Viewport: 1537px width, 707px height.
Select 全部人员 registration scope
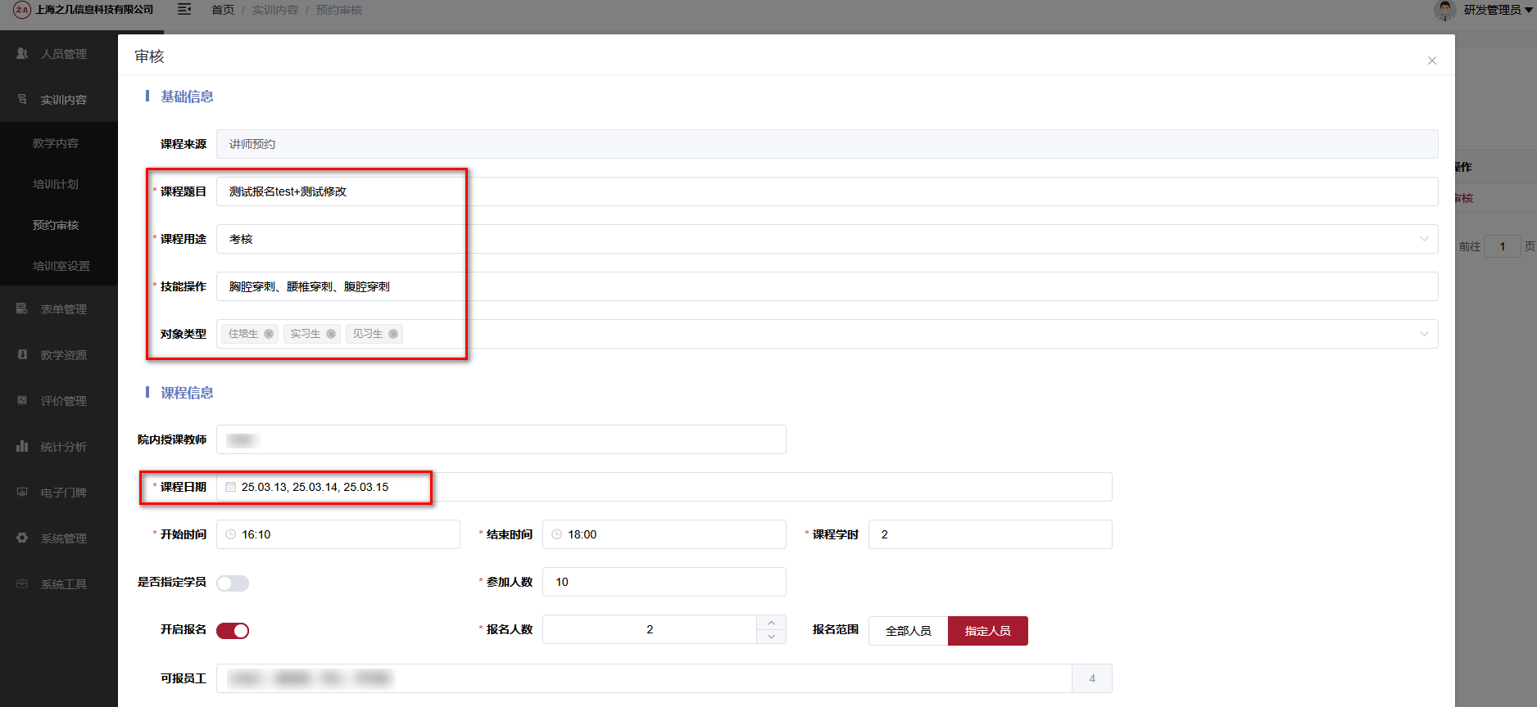(909, 631)
